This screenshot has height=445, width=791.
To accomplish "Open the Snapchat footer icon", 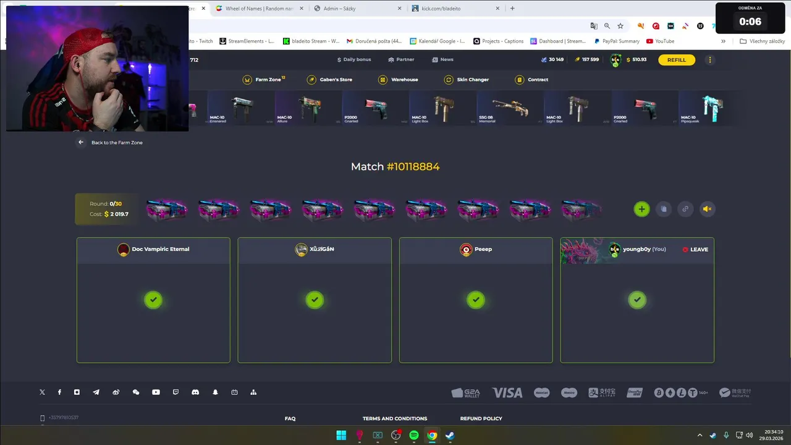I will pos(215,392).
